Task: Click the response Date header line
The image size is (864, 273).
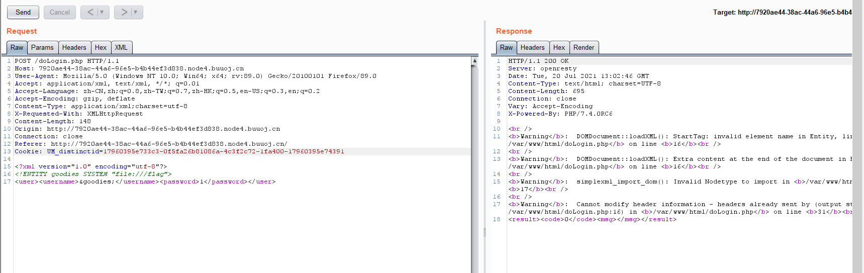Action: coord(579,76)
